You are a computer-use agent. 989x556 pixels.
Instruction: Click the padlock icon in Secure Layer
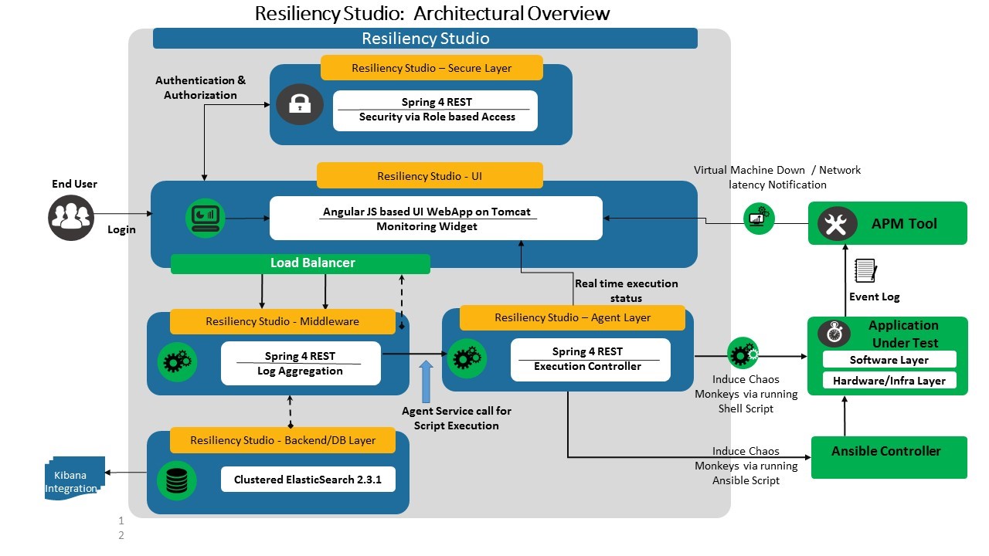click(x=300, y=104)
